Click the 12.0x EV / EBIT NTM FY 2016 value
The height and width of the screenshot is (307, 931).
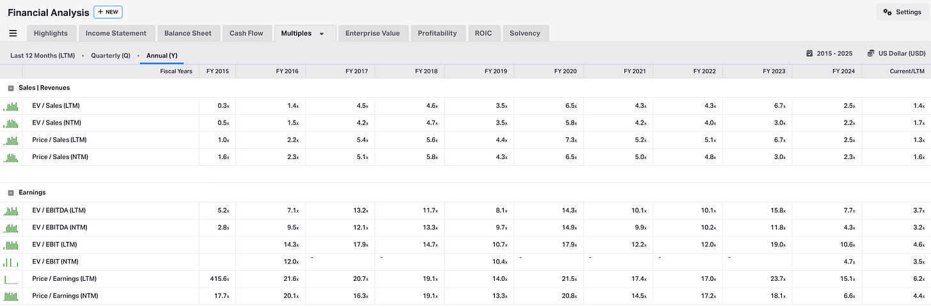tap(290, 262)
